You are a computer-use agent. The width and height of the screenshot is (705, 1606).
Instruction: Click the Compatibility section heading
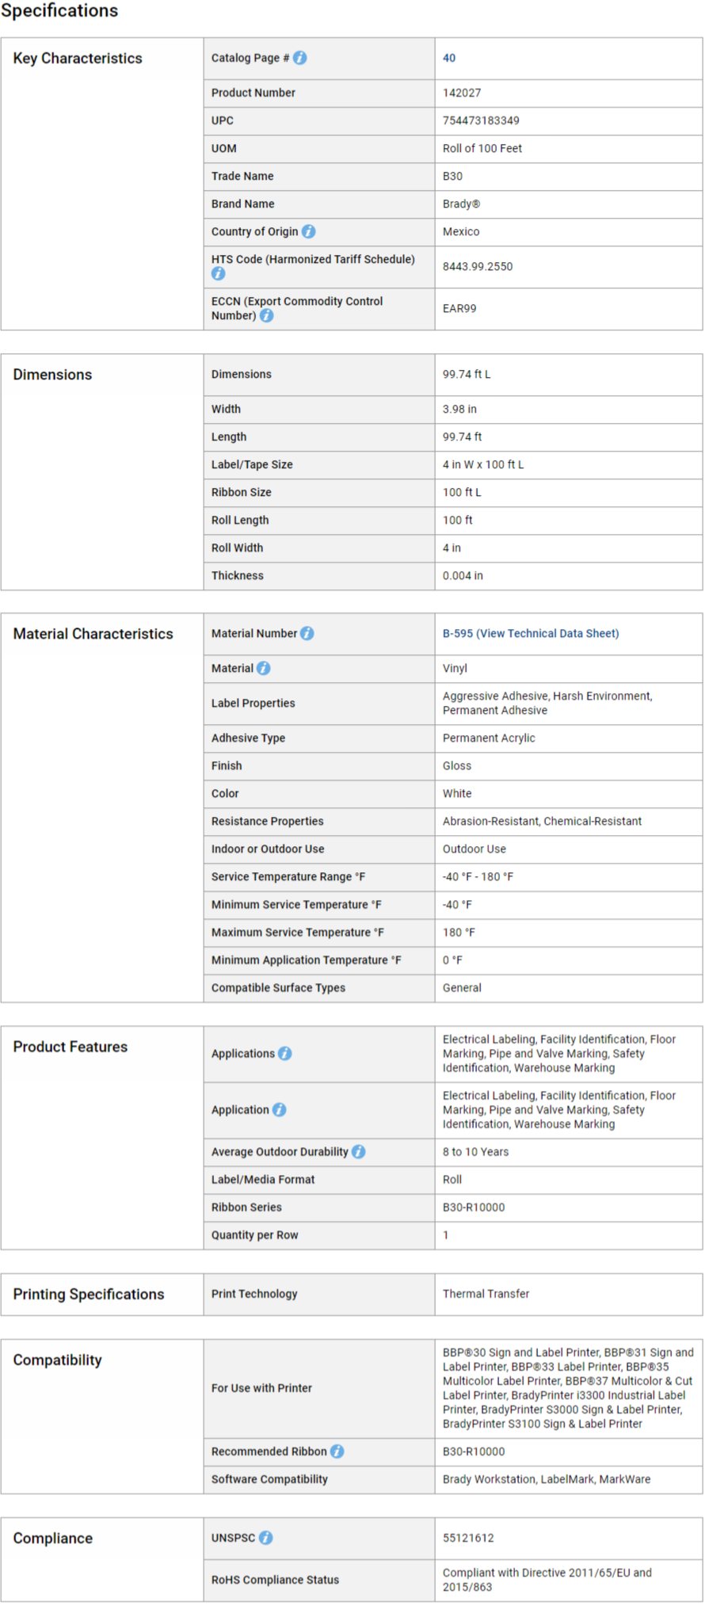point(58,1360)
